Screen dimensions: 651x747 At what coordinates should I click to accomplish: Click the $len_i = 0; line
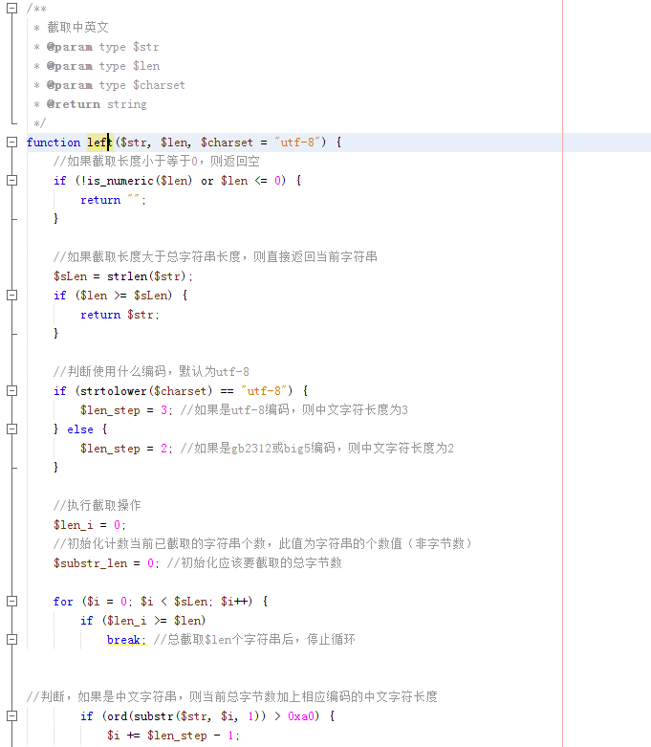[90, 525]
